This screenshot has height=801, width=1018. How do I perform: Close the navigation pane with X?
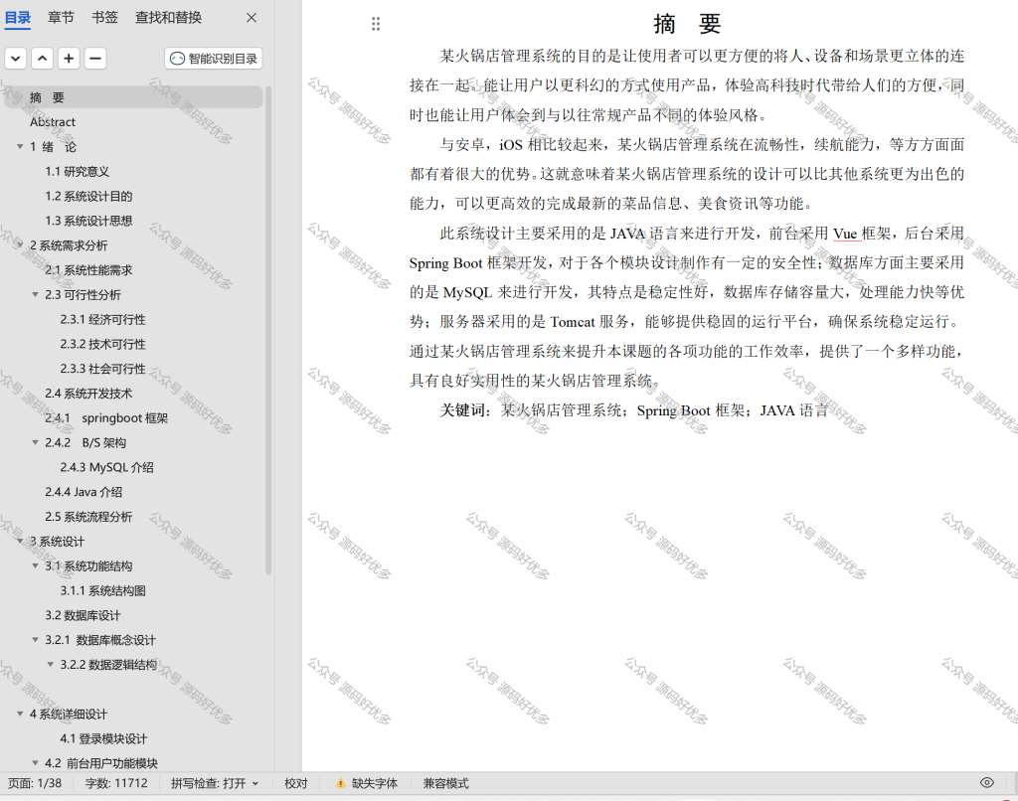click(x=252, y=18)
